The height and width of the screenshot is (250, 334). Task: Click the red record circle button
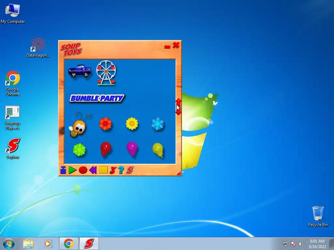point(83,170)
